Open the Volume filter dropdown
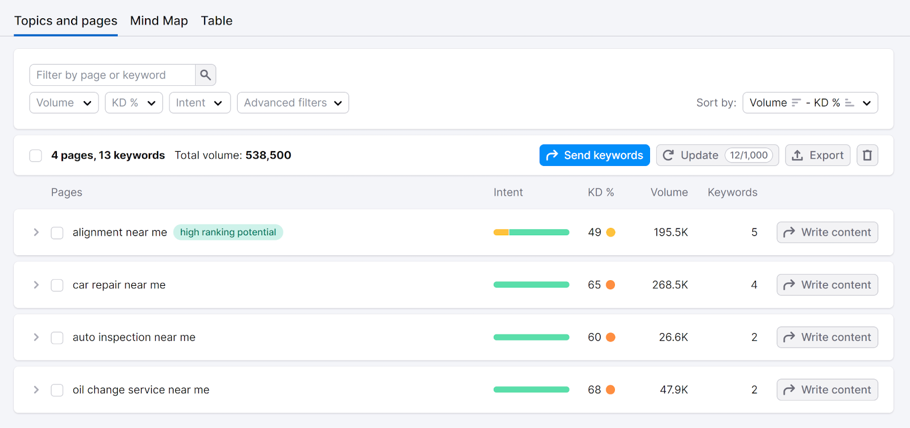 [x=64, y=103]
